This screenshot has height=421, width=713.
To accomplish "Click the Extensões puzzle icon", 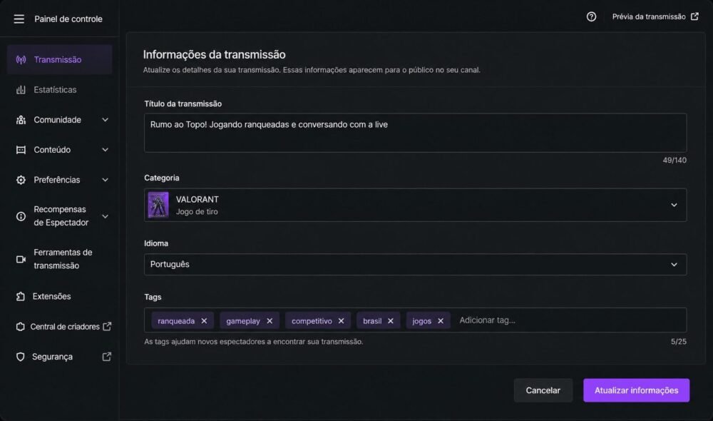I will 21,296.
